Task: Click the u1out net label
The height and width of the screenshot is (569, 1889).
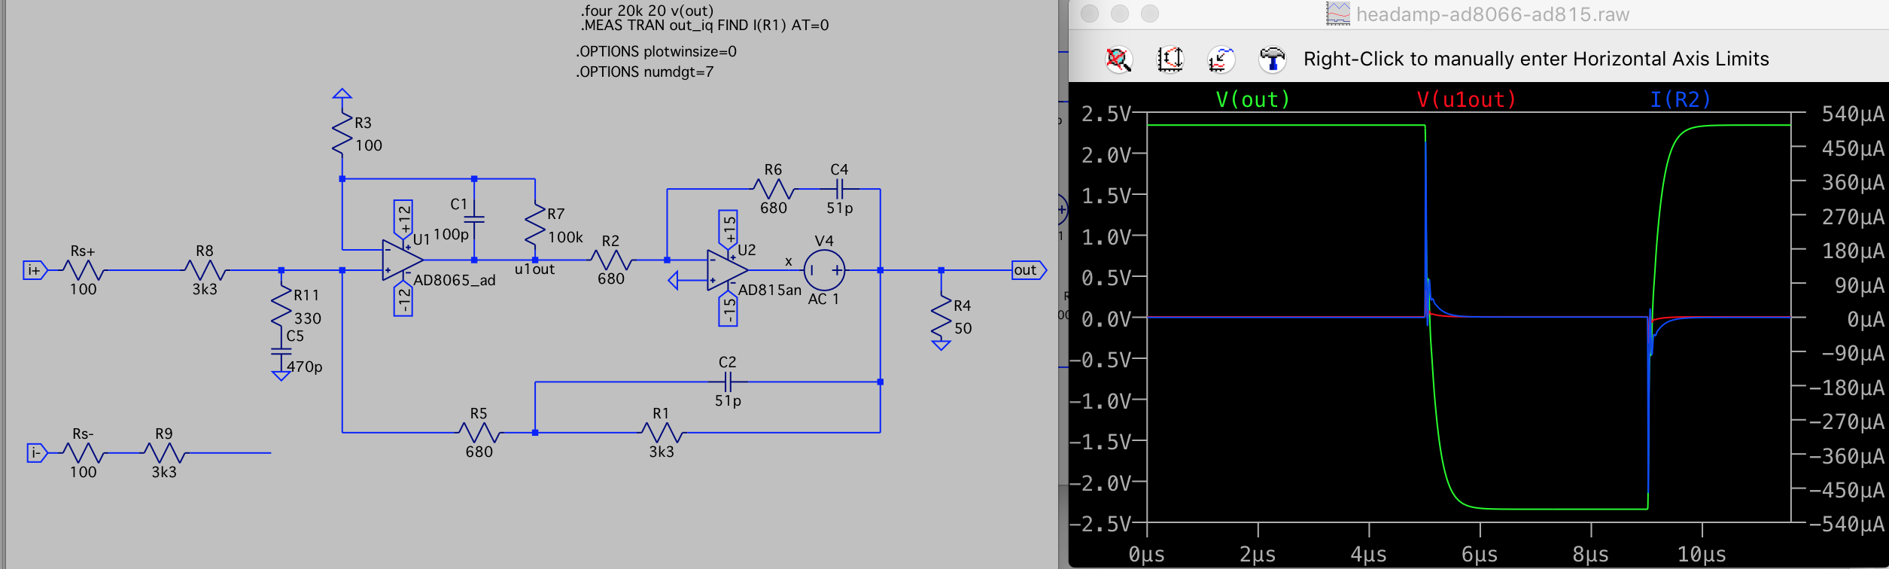Action: [534, 269]
